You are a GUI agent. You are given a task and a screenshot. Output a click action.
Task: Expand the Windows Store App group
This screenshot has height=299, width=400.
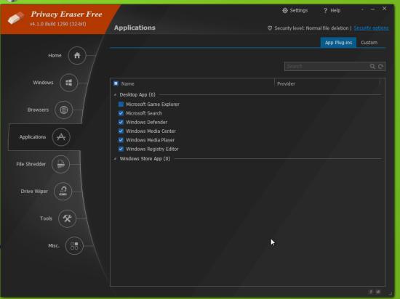115,159
